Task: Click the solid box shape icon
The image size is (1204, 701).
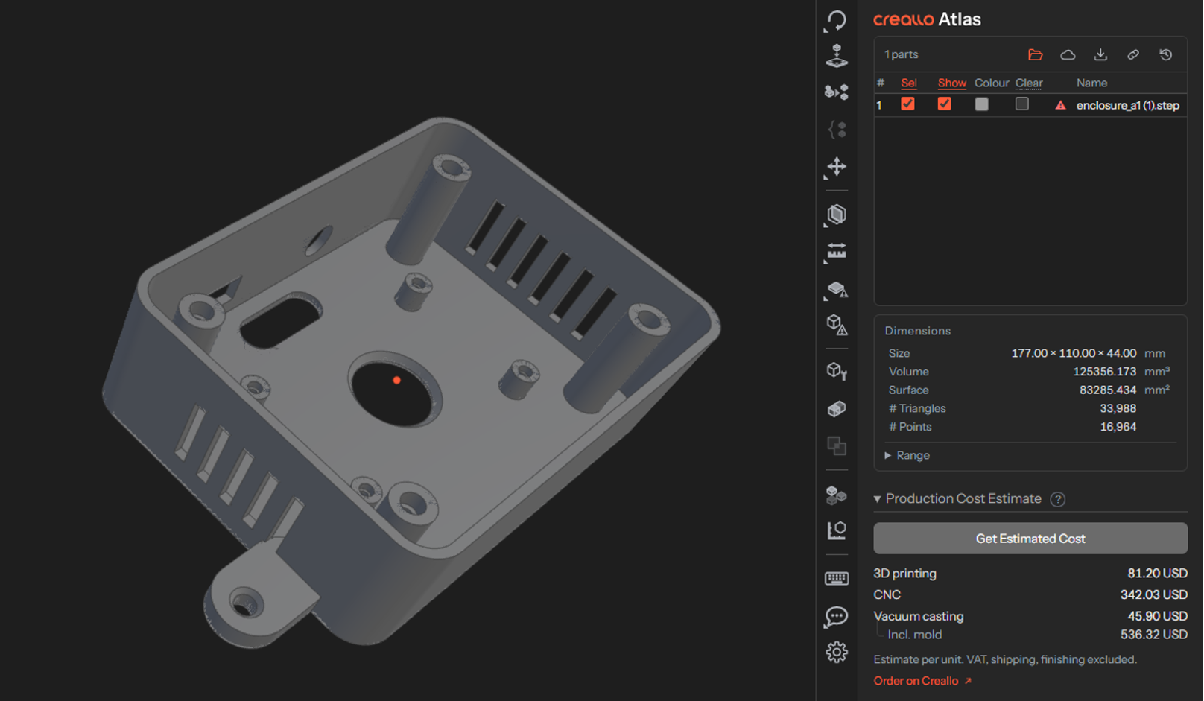Action: point(837,409)
